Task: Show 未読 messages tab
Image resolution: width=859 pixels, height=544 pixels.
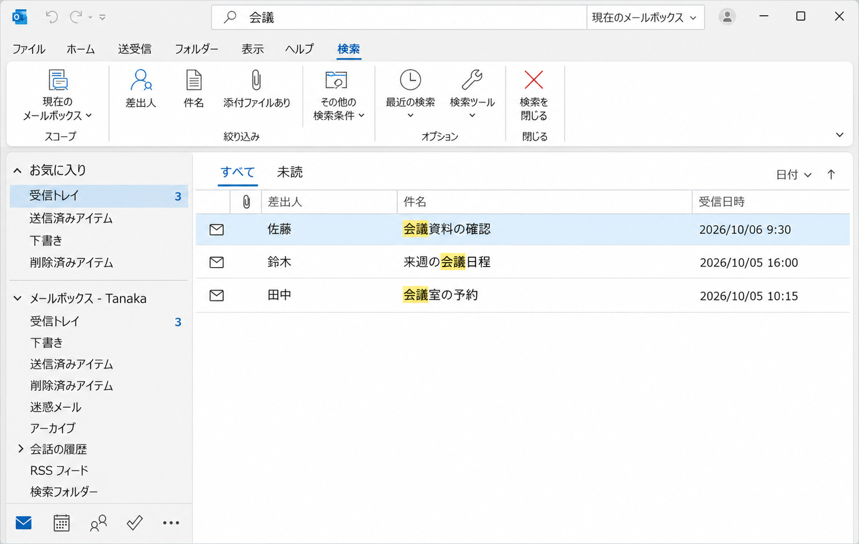Action: click(x=290, y=172)
